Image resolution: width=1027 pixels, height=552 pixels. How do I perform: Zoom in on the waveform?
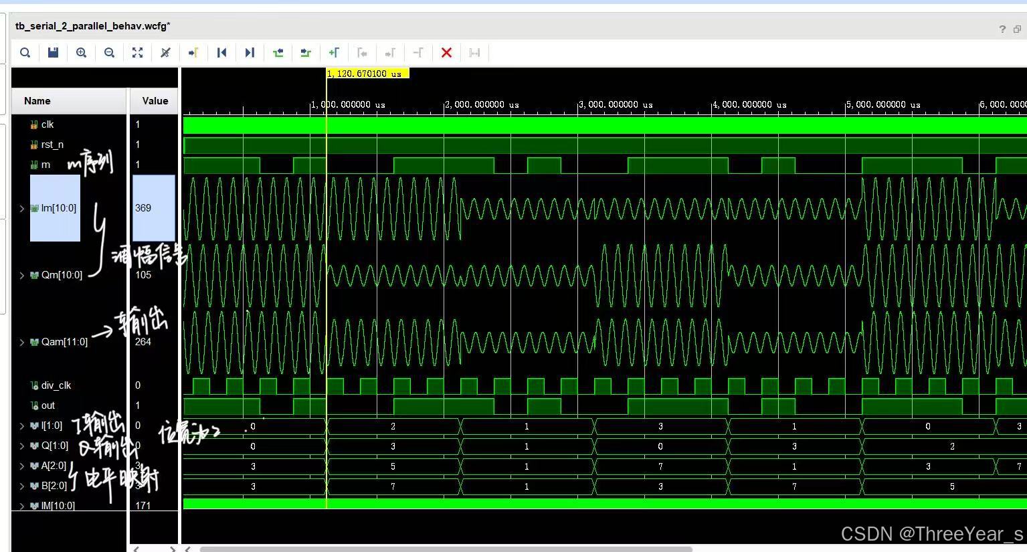tap(81, 53)
